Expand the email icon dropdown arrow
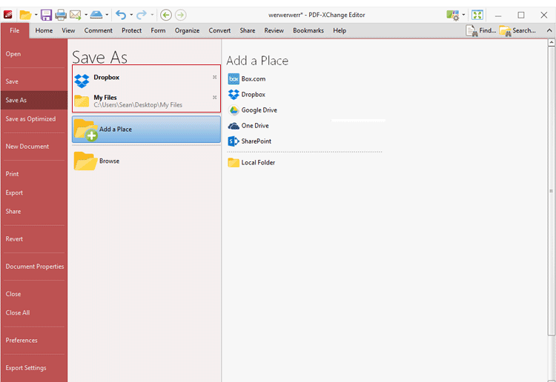The image size is (556, 382). (86, 15)
